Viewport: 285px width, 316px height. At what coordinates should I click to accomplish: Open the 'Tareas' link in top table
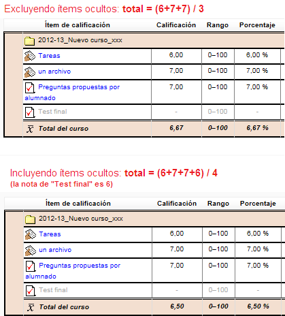(x=49, y=56)
